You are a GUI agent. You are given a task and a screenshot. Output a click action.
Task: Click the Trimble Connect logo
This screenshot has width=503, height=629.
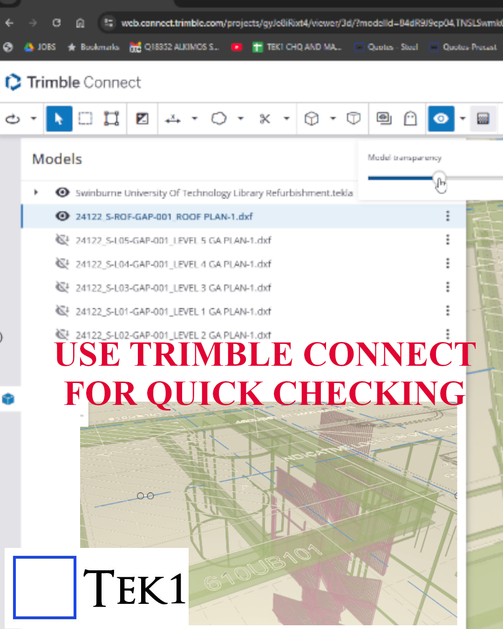[73, 82]
